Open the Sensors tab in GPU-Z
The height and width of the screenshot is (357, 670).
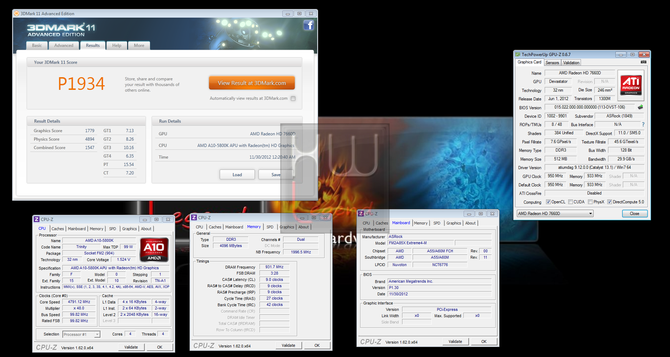point(552,63)
